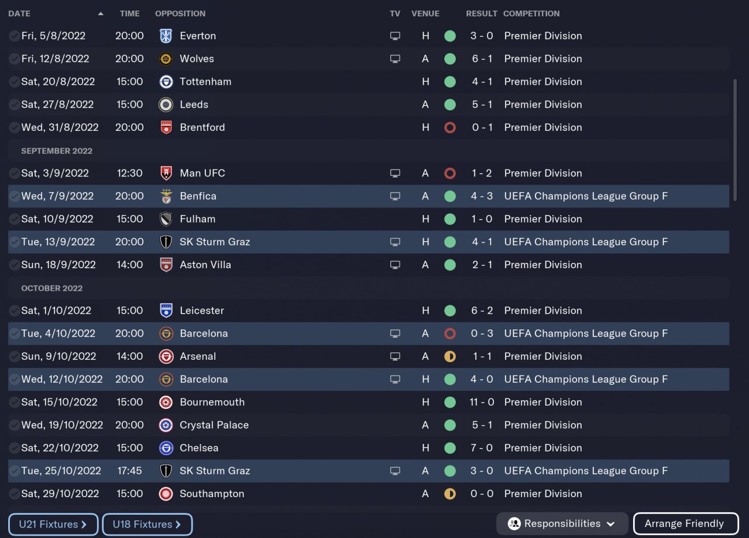Viewport: 749px width, 538px height.
Task: Toggle check mark beside Fri, 5/8/2022 fixture
Action: (14, 36)
